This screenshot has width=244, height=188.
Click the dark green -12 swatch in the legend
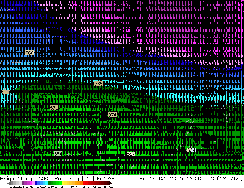pyautogui.click(x=50, y=183)
